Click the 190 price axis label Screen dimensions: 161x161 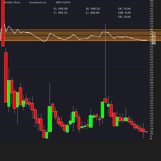(x=151, y=88)
